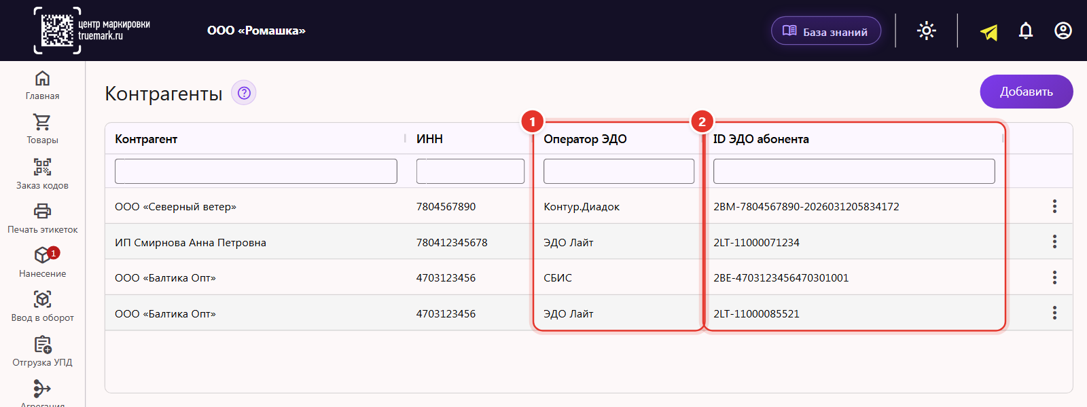The image size is (1087, 407).
Task: Open the Telegram paper plane link
Action: (989, 31)
